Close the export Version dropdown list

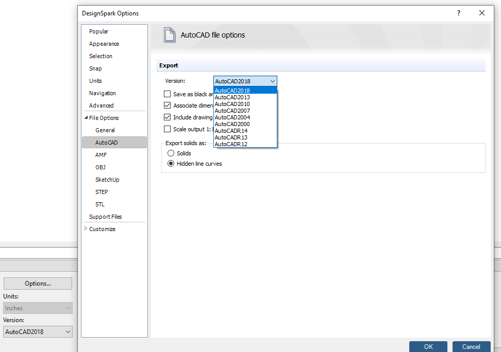pyautogui.click(x=272, y=81)
